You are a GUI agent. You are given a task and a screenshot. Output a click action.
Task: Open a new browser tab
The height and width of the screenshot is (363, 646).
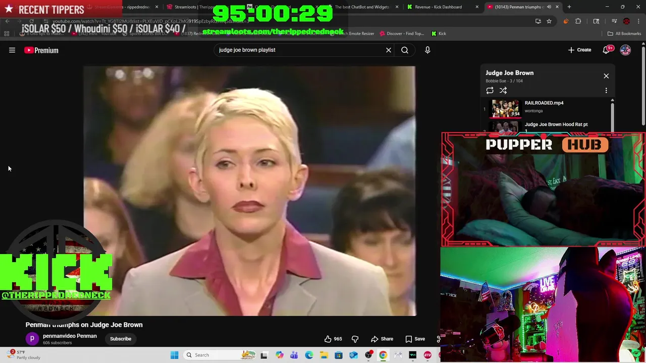pos(569,7)
